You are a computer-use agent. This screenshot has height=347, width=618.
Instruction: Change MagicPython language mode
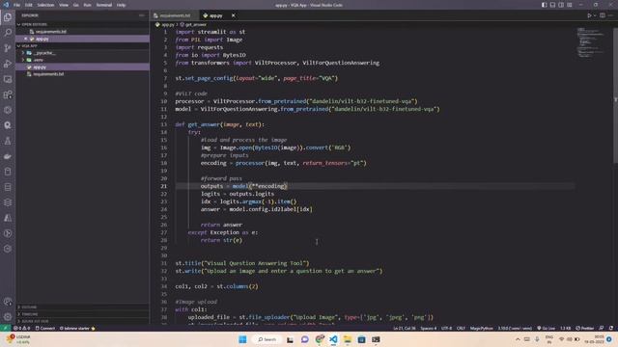[x=481, y=328]
